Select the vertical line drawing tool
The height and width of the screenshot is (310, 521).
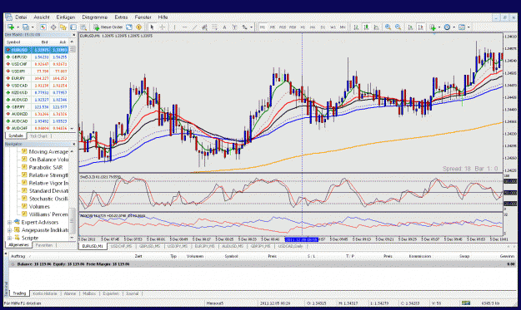(x=174, y=27)
